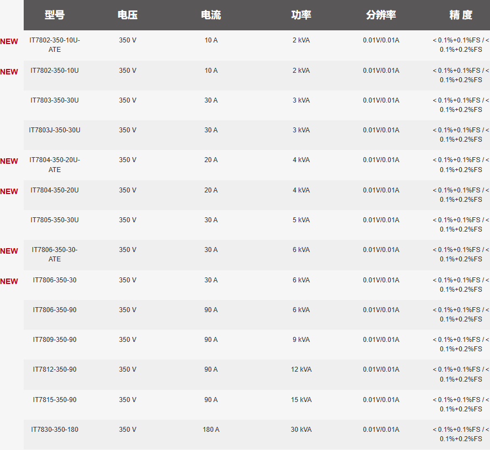Click model name IT7830-350-180

click(55, 430)
